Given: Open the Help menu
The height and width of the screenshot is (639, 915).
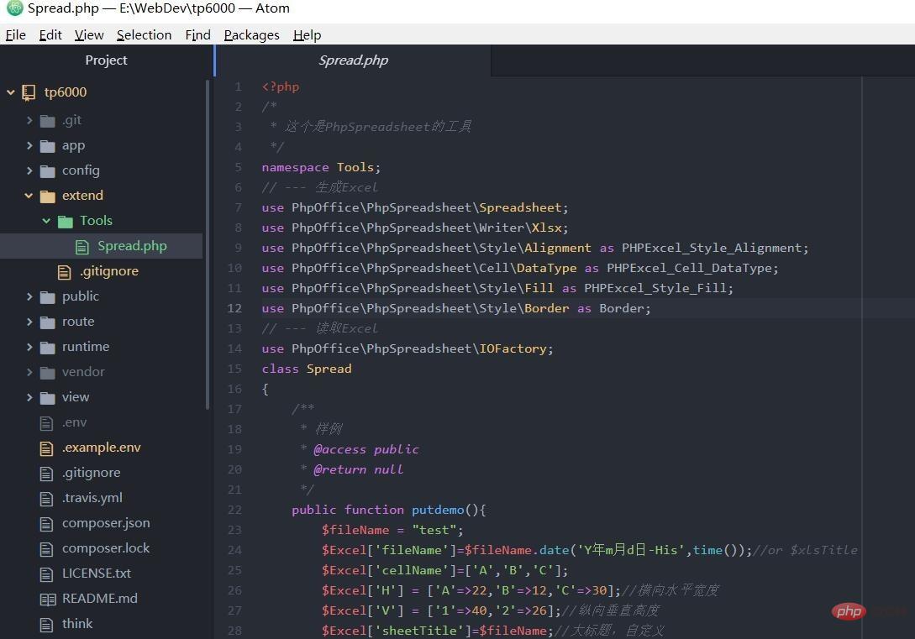Looking at the screenshot, I should (307, 35).
